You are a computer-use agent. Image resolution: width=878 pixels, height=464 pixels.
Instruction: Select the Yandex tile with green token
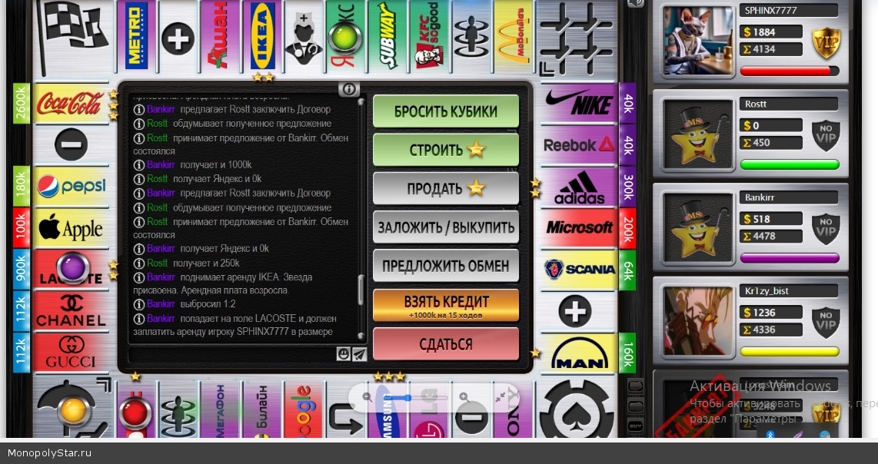pyautogui.click(x=345, y=36)
